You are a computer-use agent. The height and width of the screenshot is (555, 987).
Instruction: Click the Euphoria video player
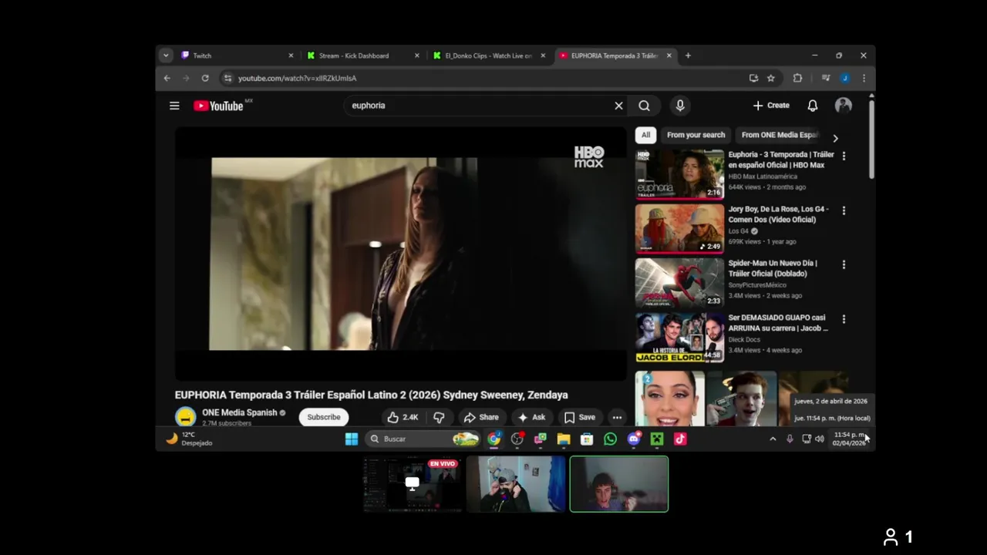click(401, 254)
